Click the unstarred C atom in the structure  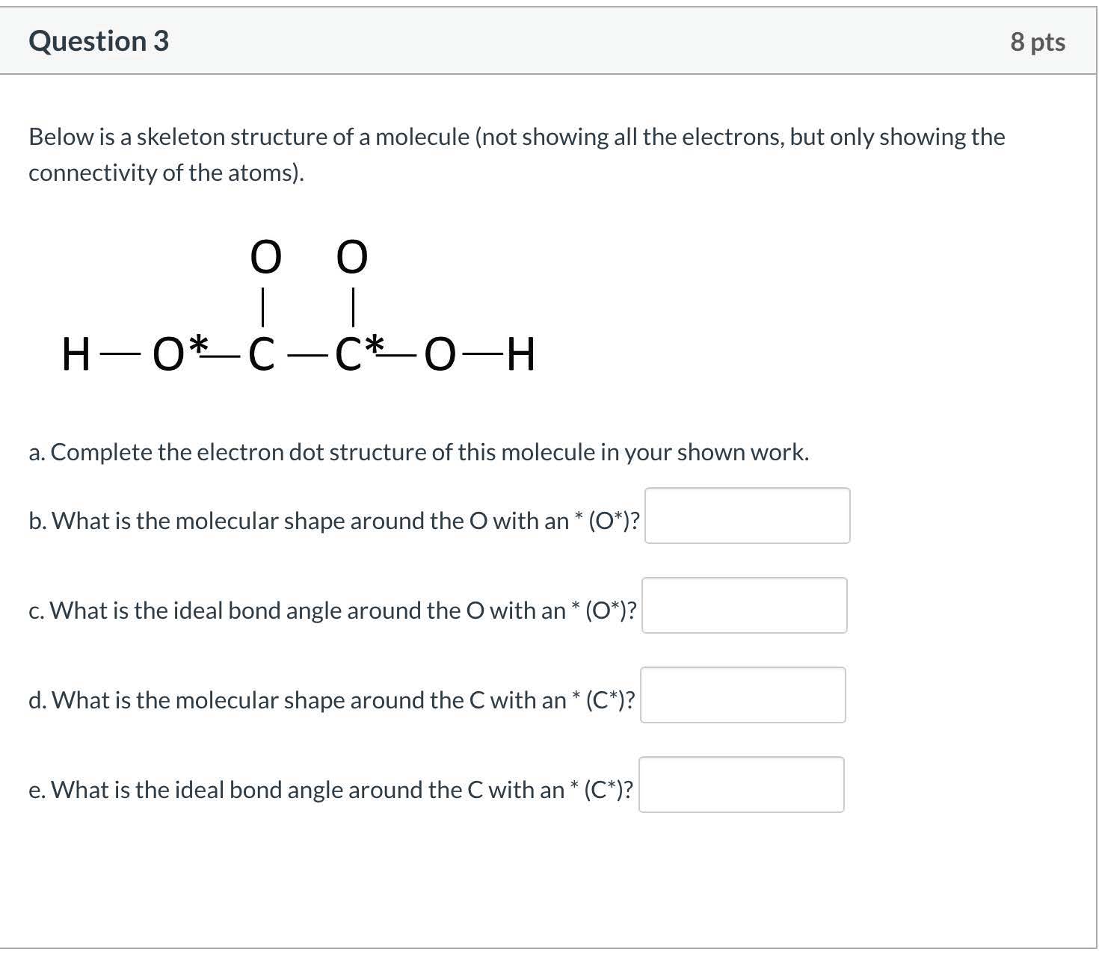[262, 355]
